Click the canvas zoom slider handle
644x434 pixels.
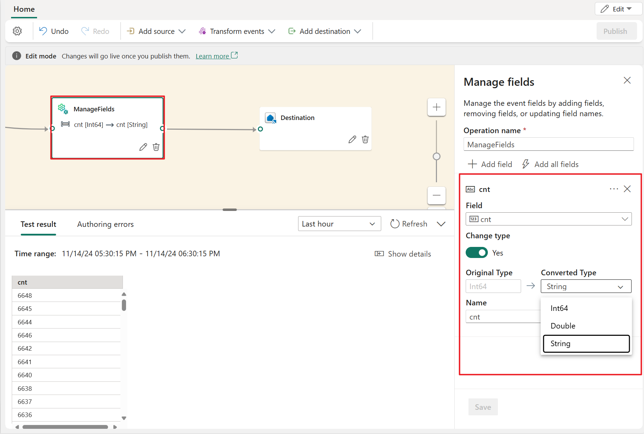(x=437, y=156)
